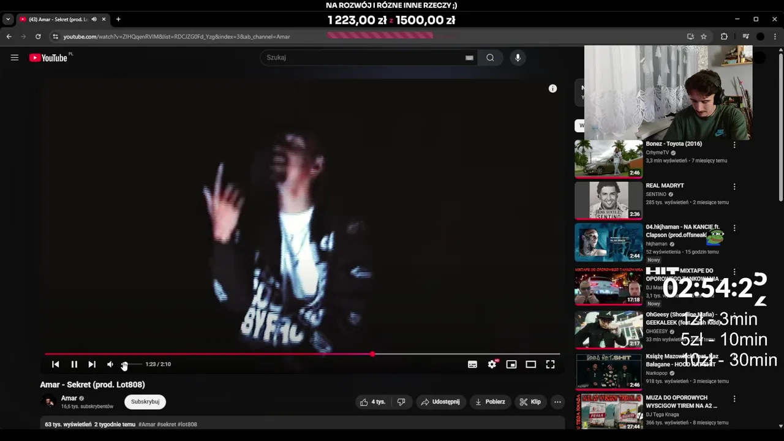784x441 pixels.
Task: Enter fullscreen mode
Action: (x=551, y=364)
